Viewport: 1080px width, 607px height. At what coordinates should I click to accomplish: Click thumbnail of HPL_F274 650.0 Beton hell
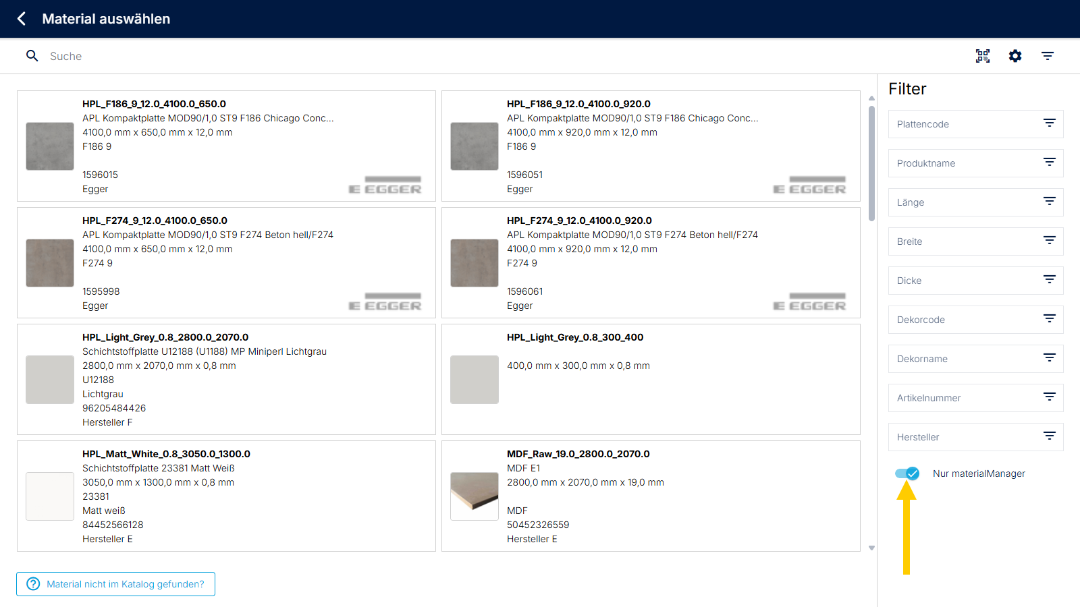coord(50,263)
